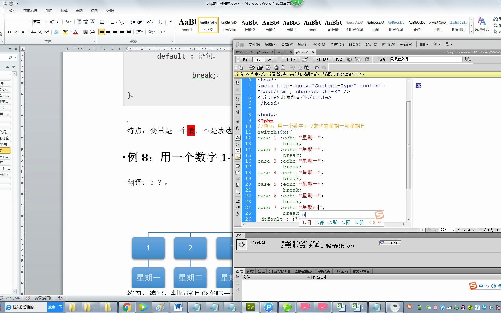Open the font name dropdown arrow
The width and height of the screenshot is (501, 313).
30,22
